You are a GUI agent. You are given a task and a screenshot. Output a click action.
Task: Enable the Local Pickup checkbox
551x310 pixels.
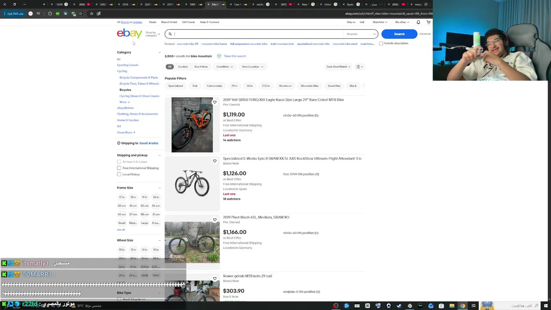click(x=119, y=174)
